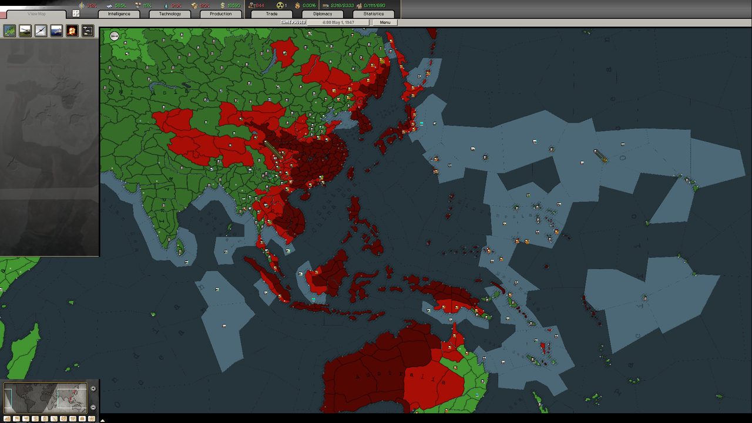Viewport: 752px width, 423px height.
Task: Select the mountain terrain map mode icon
Action: click(x=7, y=418)
